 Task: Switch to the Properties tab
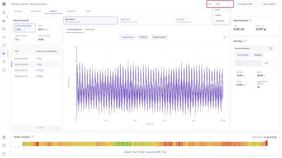tap(71, 11)
